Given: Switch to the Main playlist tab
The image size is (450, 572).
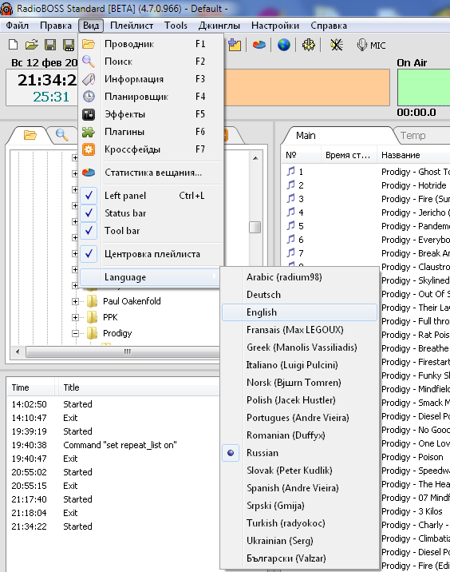Looking at the screenshot, I should [306, 136].
